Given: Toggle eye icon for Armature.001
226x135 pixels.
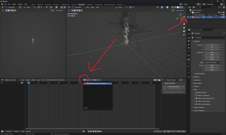Looking at the screenshot, I should [x=221, y=15].
